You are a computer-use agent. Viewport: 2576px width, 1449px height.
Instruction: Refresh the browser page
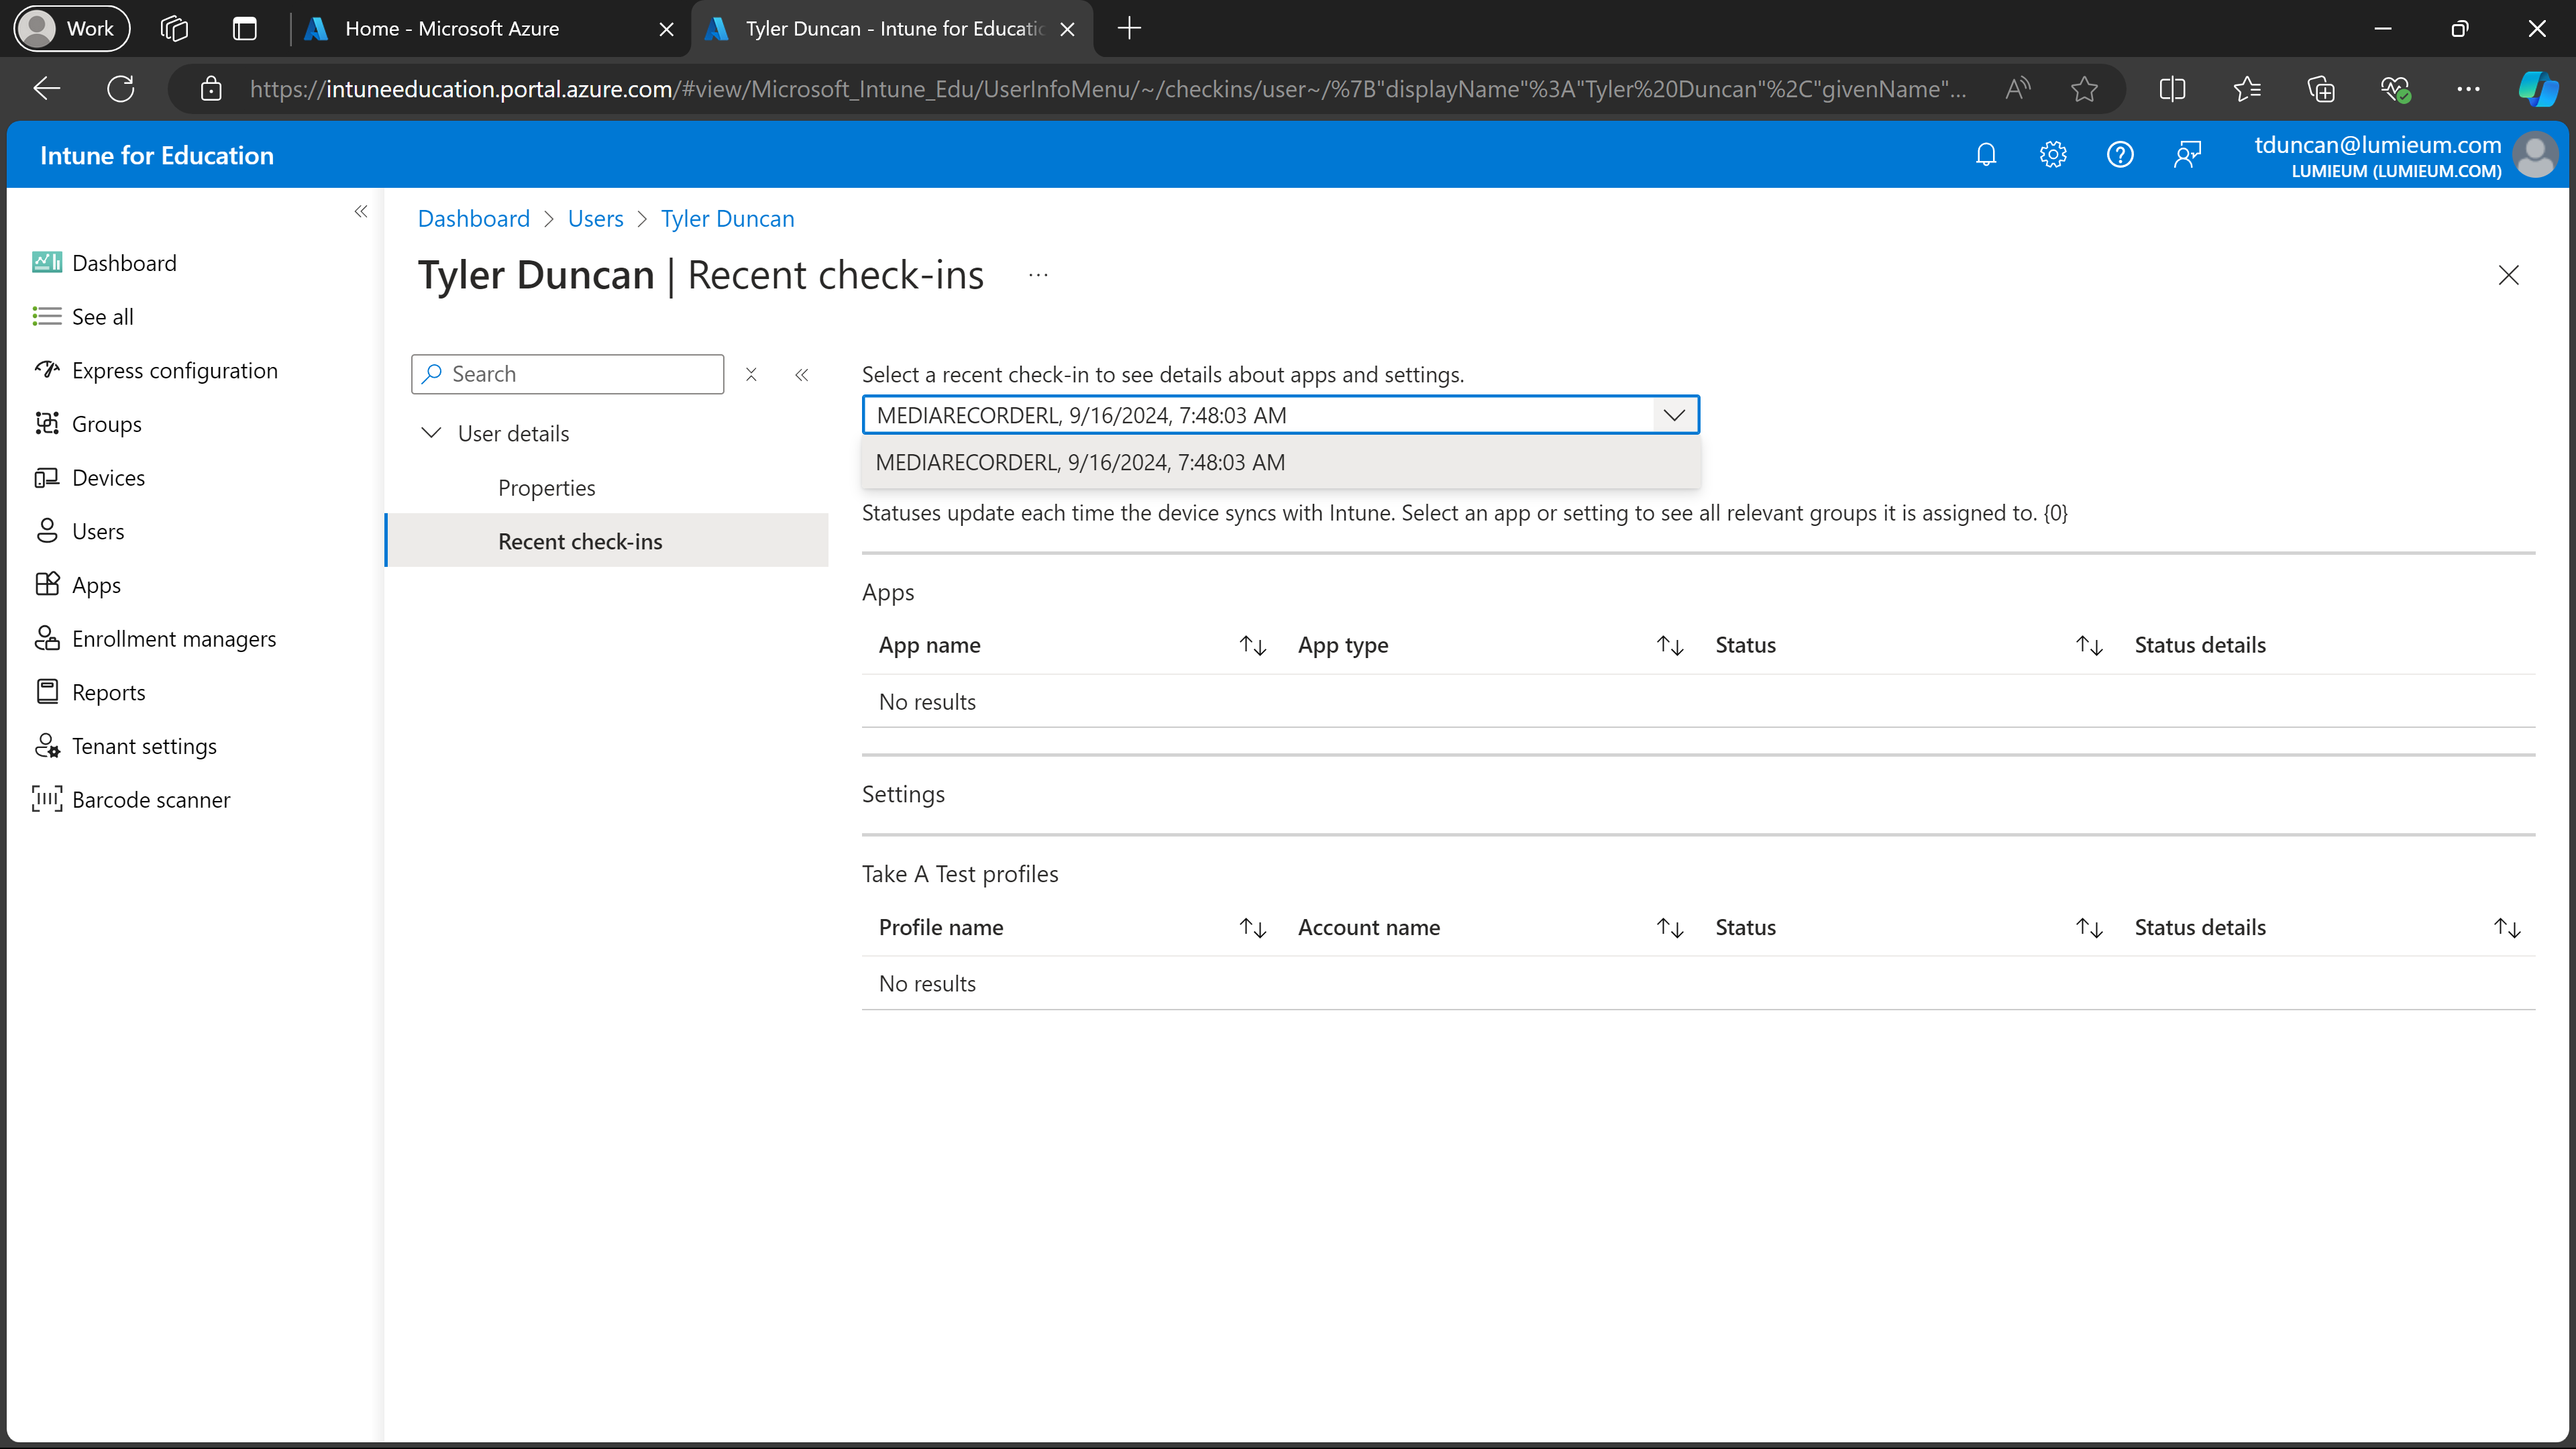pyautogui.click(x=121, y=89)
